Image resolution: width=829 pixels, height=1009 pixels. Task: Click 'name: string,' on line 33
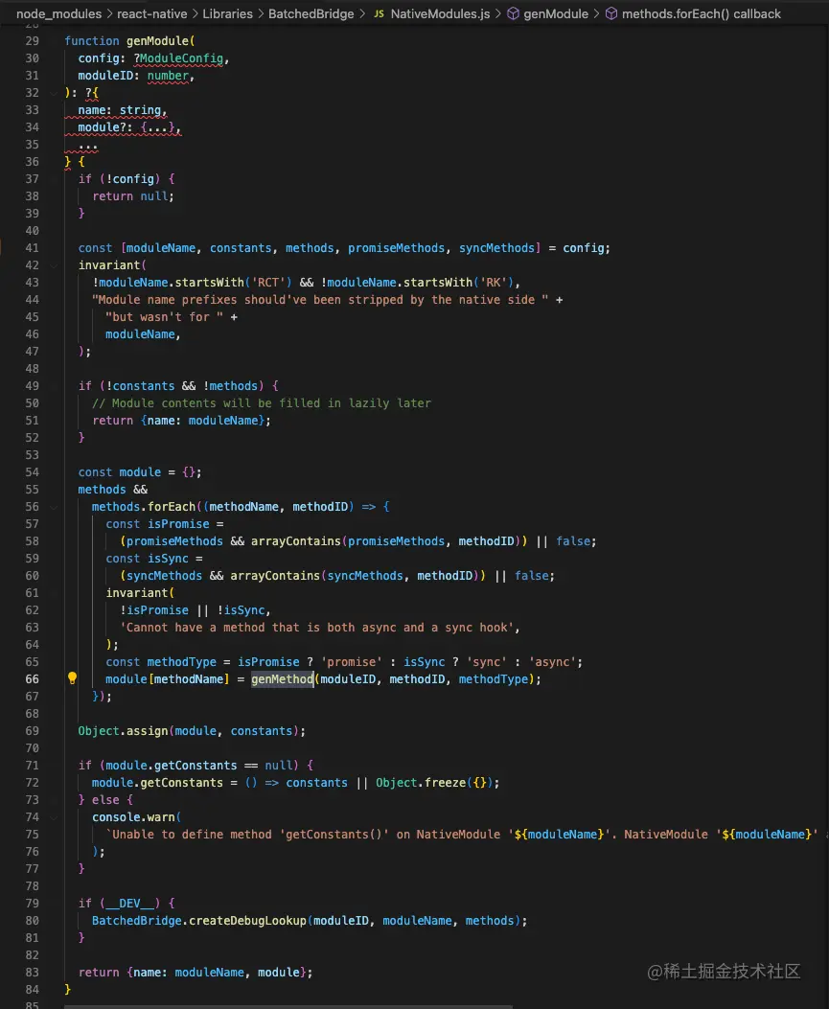pyautogui.click(x=123, y=111)
